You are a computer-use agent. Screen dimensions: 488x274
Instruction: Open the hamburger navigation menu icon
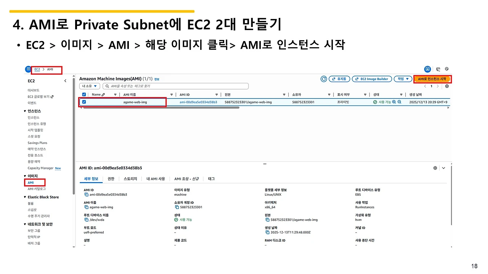coord(28,69)
